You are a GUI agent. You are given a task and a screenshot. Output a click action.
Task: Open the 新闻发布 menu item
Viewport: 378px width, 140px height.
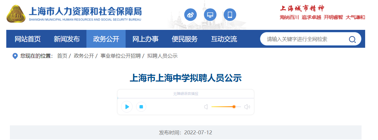67,39
